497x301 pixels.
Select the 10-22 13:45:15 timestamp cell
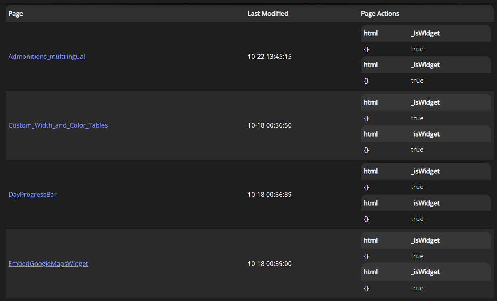click(269, 56)
